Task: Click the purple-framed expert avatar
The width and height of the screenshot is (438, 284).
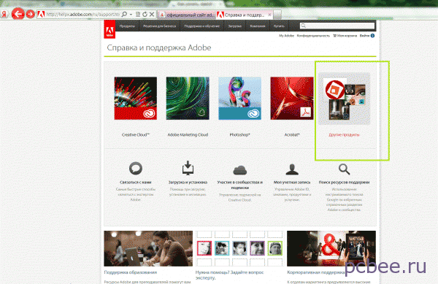Action: tap(257, 248)
